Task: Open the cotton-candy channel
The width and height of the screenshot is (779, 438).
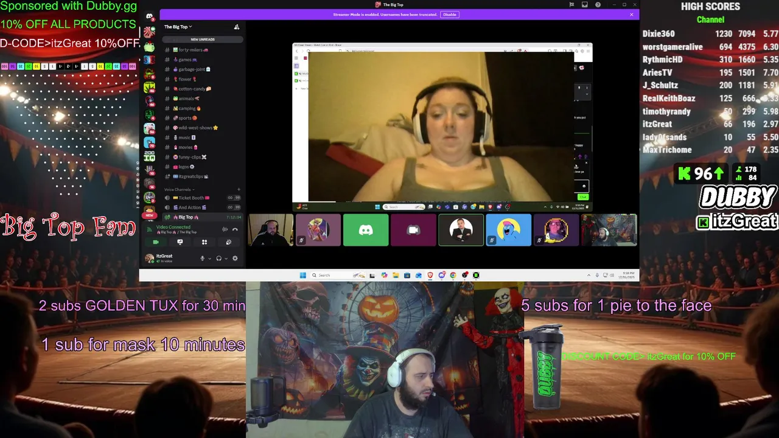Action: pyautogui.click(x=203, y=89)
